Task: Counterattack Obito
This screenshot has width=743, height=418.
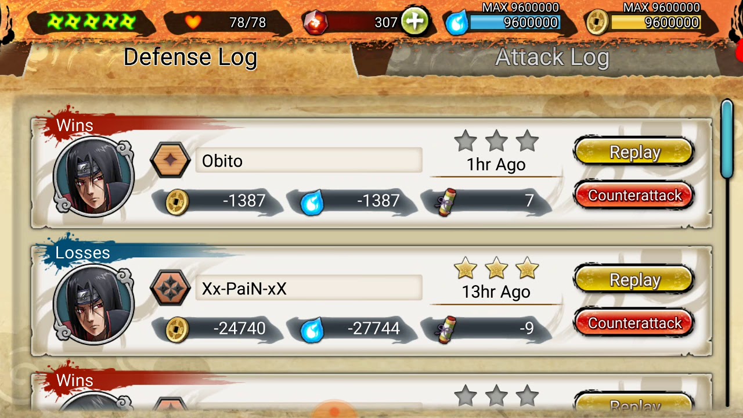Action: coord(634,195)
